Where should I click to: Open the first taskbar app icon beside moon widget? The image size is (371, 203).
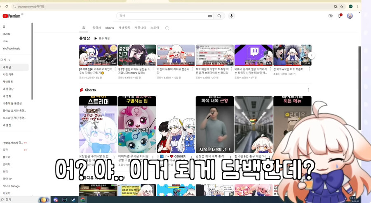pyautogui.click(x=56, y=200)
